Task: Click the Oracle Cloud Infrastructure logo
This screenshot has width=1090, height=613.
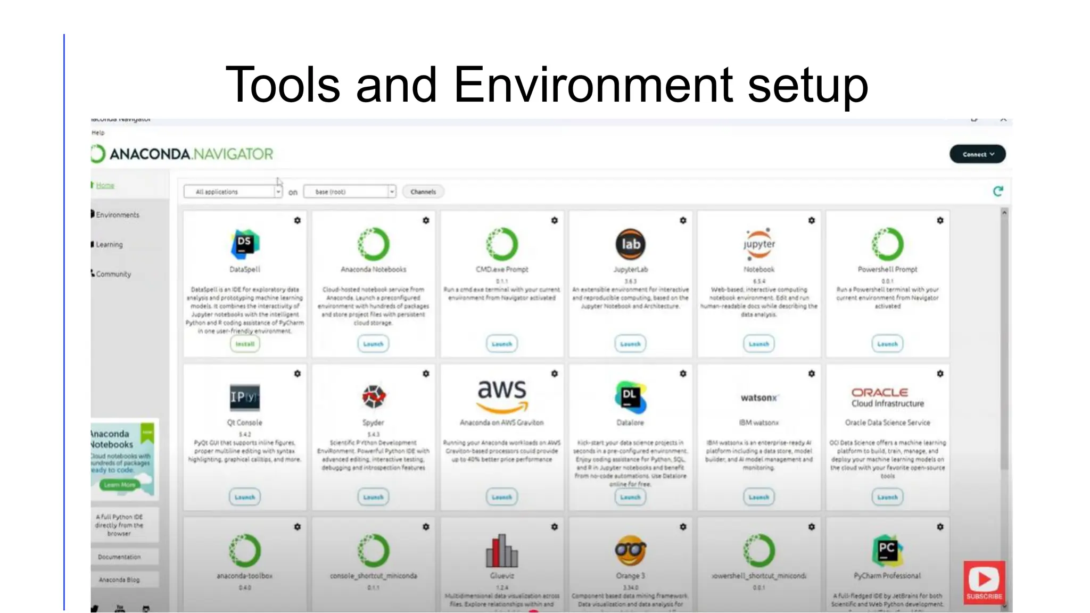Action: click(x=888, y=397)
